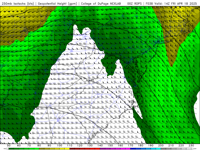The image size is (200, 150).
Task: Click the 10560 contour label on olive shading
Action: 30,29
